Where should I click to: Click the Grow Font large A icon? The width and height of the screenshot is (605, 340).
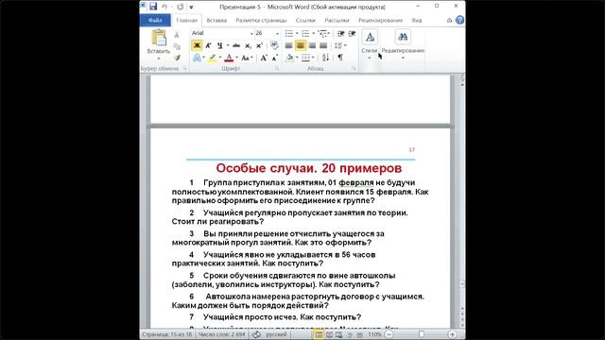tap(264, 58)
